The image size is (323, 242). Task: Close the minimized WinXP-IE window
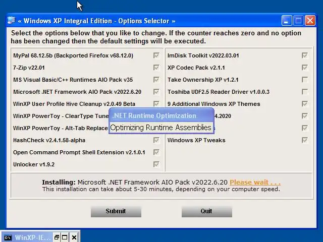74,237
